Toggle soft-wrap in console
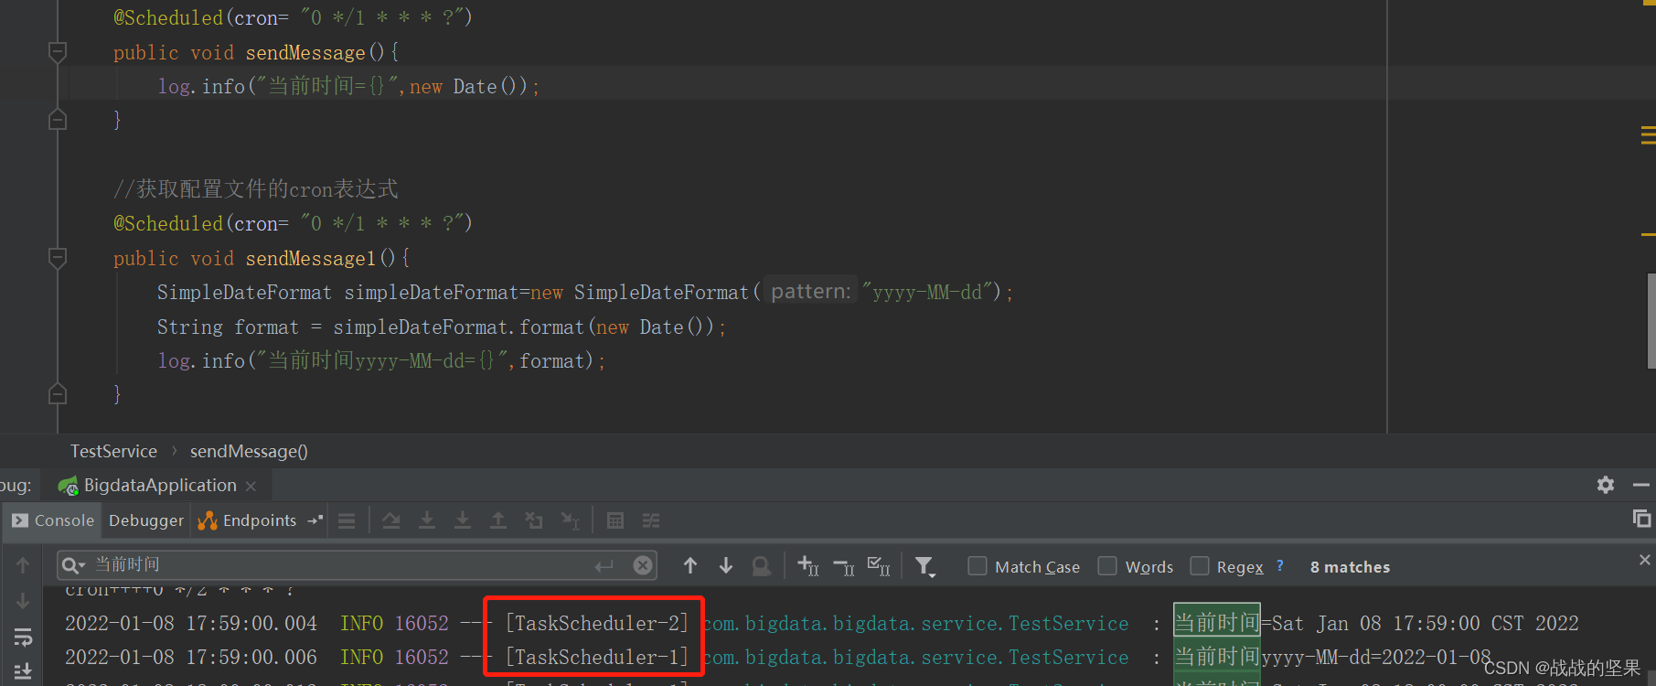The image size is (1656, 686). (23, 637)
